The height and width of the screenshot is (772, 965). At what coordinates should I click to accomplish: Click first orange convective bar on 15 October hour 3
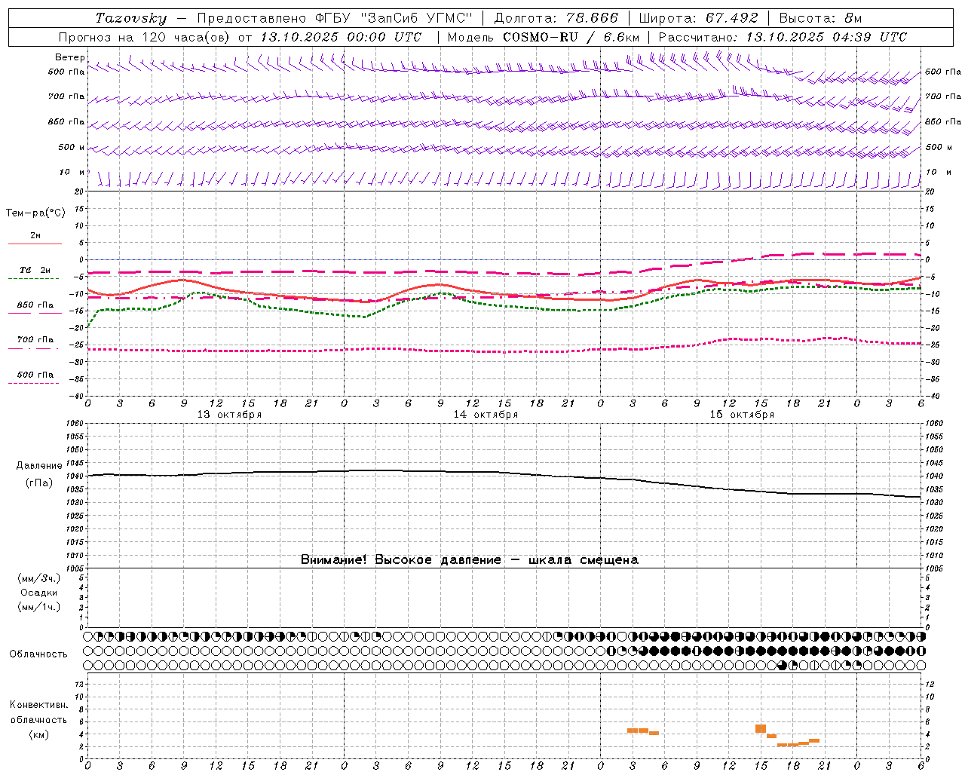[x=633, y=730]
